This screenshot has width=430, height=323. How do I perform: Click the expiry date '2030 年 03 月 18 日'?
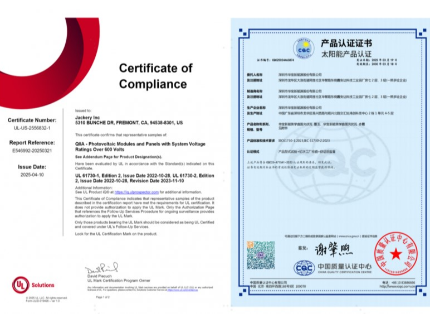(377, 64)
